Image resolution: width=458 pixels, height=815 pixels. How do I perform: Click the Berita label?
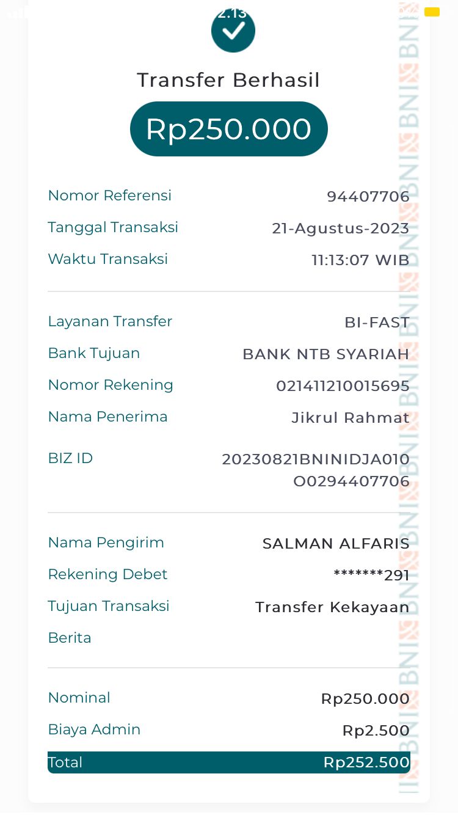(x=70, y=638)
